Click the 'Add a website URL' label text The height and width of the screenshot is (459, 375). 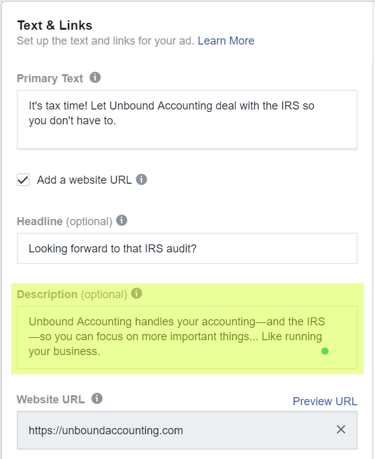coord(84,180)
